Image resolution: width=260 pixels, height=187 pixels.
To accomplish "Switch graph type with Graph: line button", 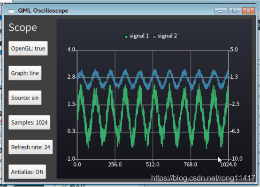I will [25, 73].
